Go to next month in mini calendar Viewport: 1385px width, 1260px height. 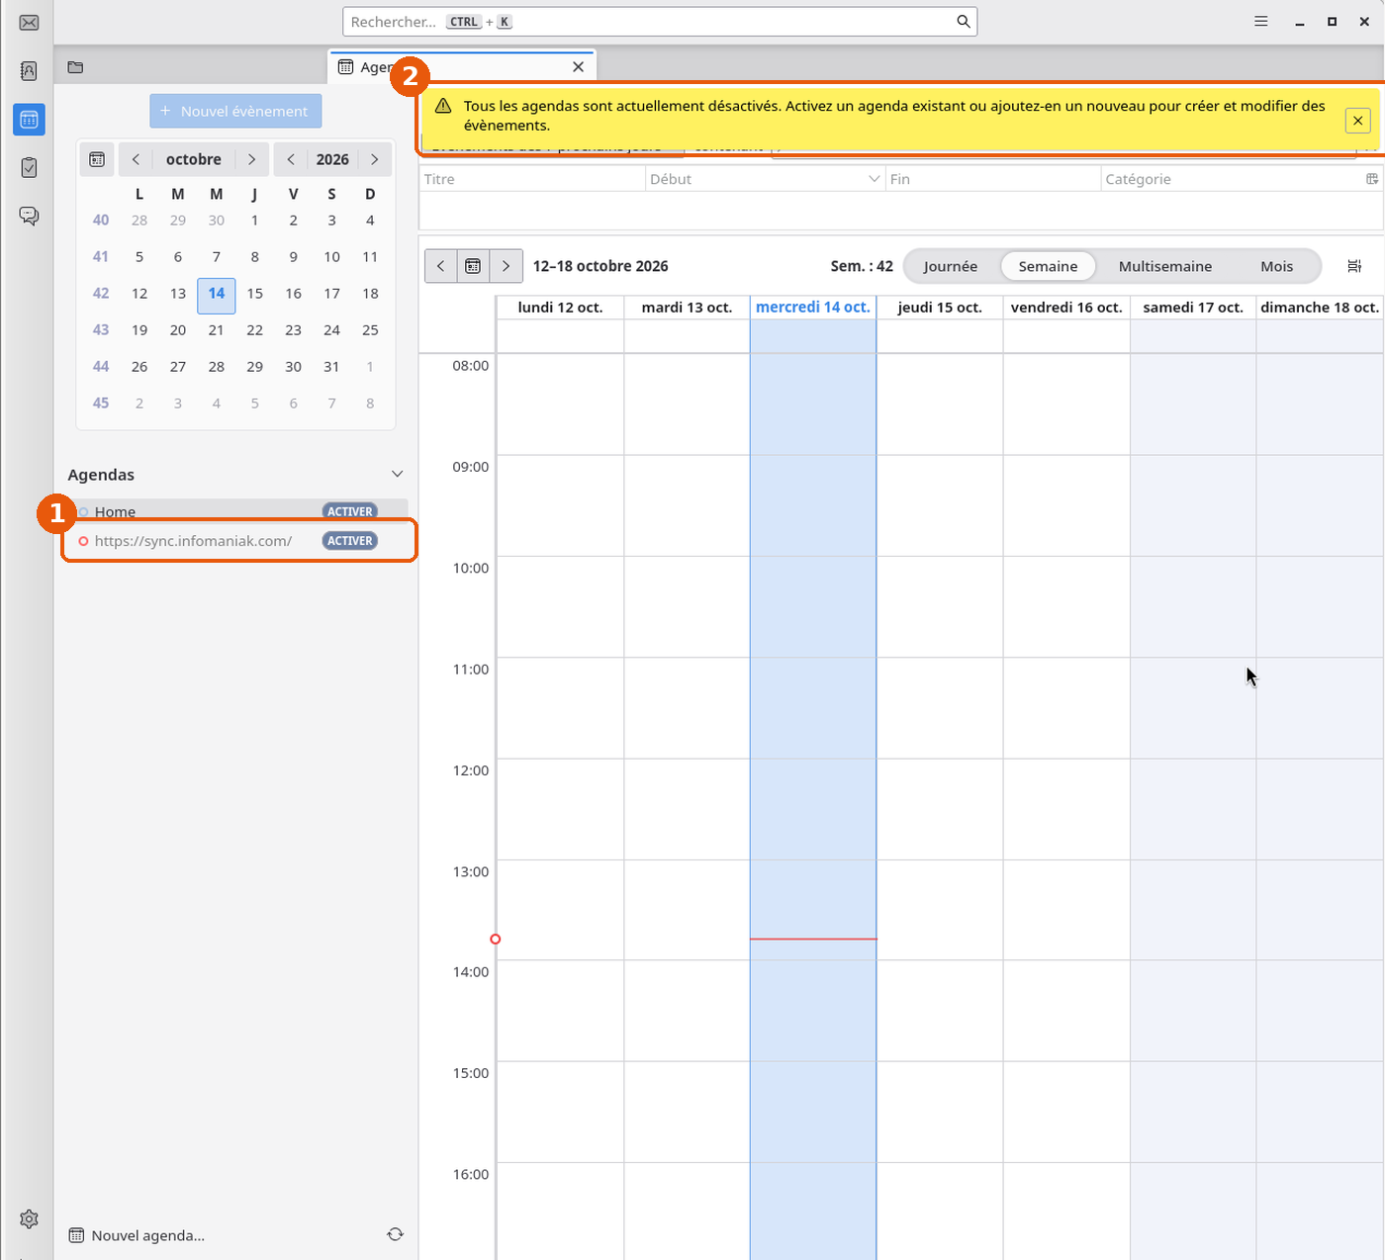click(252, 159)
